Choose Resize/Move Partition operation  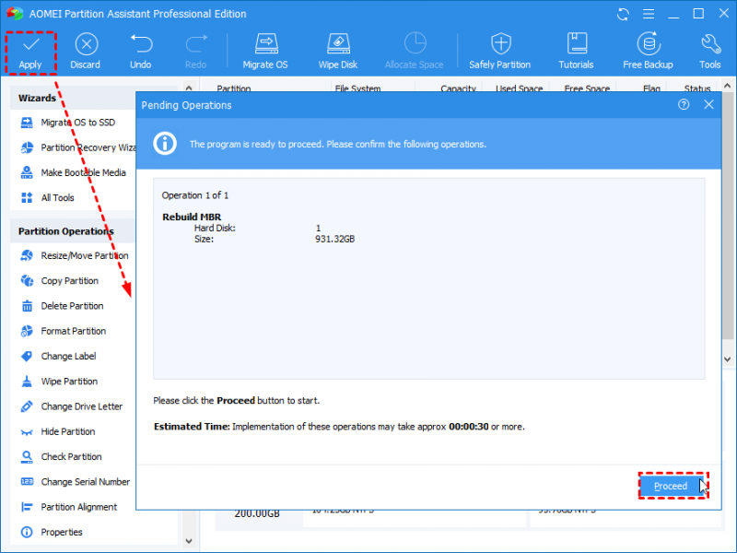[x=75, y=256]
